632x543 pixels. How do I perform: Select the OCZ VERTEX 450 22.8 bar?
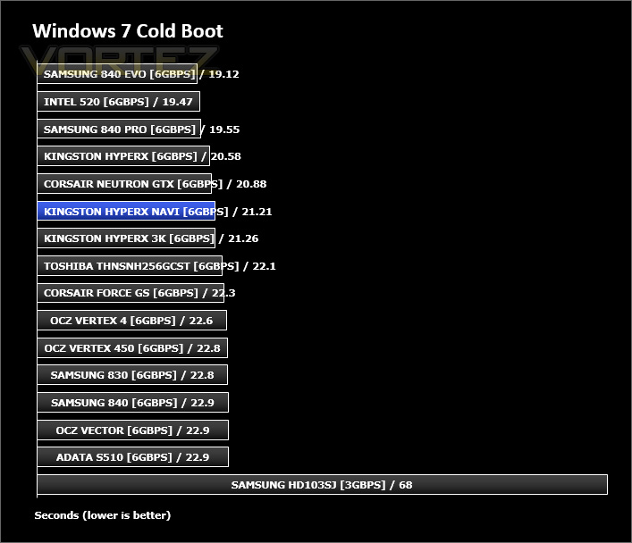click(132, 347)
